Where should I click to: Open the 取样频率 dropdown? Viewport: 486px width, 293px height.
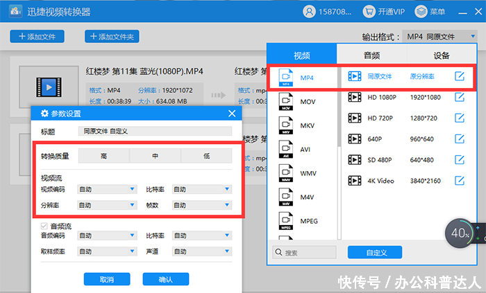point(107,251)
